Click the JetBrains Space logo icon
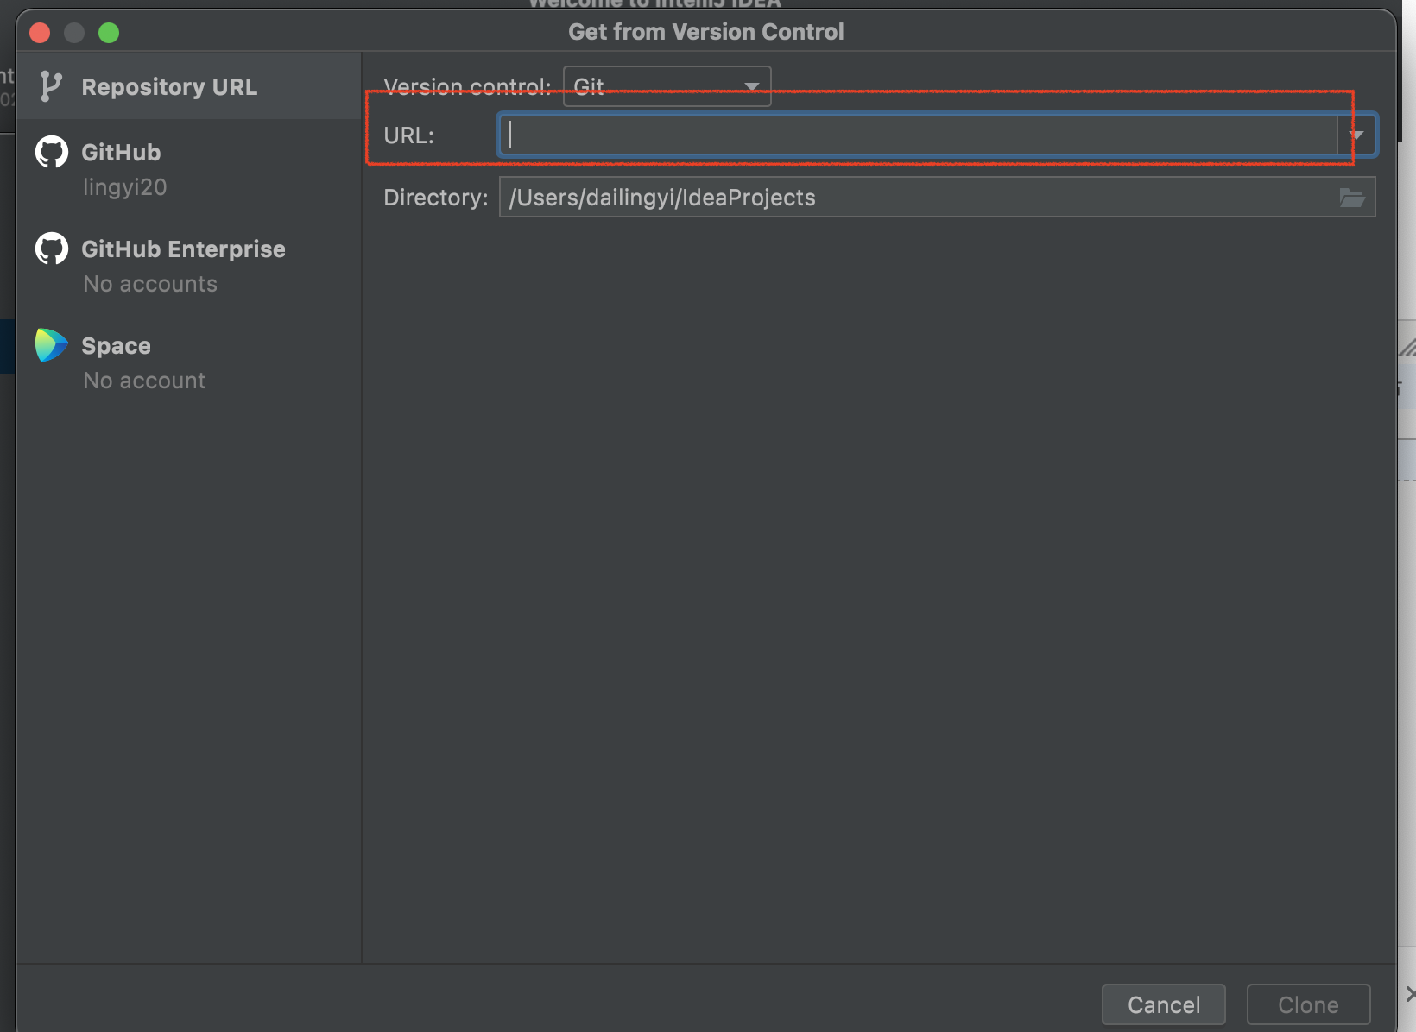Viewport: 1416px width, 1032px height. coord(51,345)
